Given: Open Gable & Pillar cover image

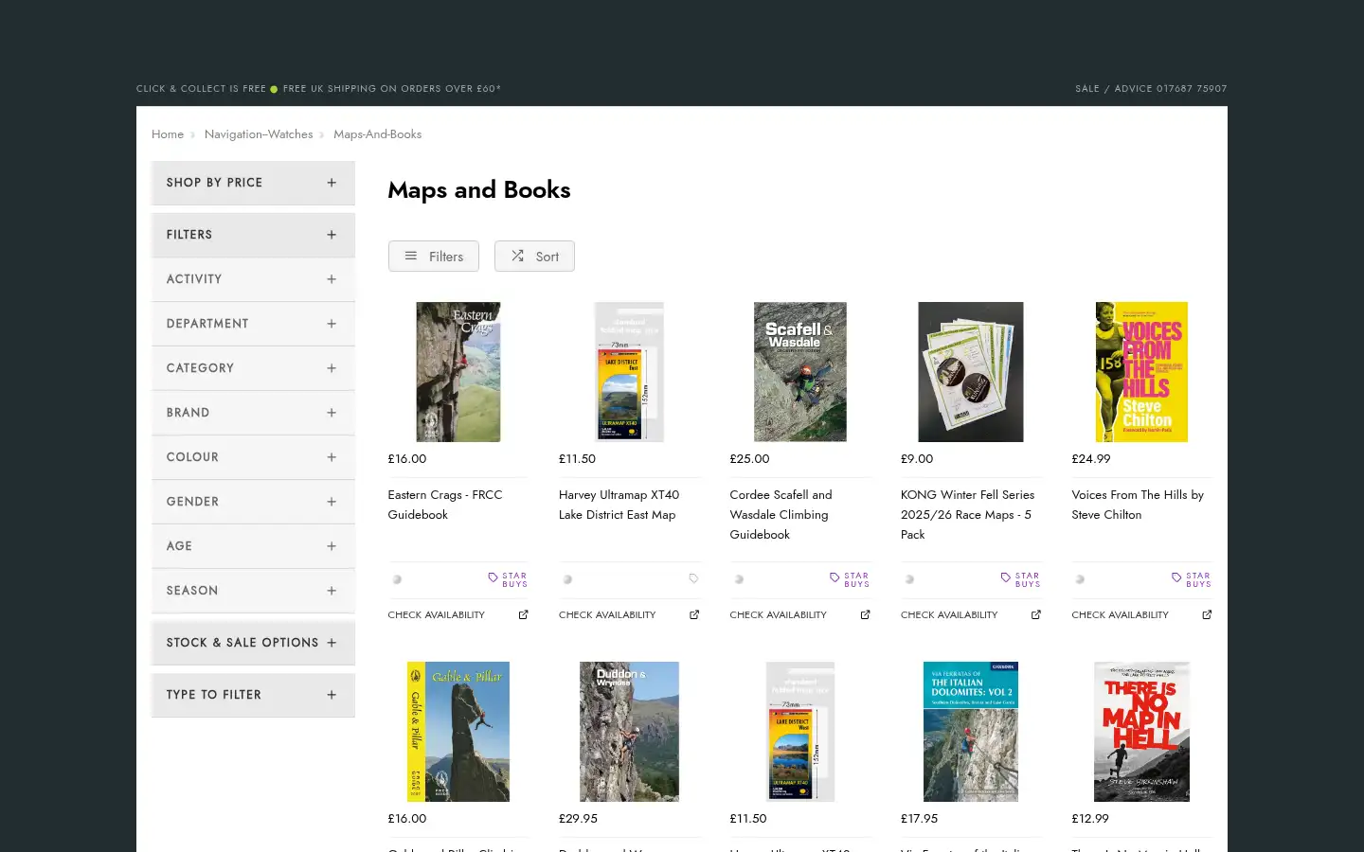Looking at the screenshot, I should click(458, 732).
